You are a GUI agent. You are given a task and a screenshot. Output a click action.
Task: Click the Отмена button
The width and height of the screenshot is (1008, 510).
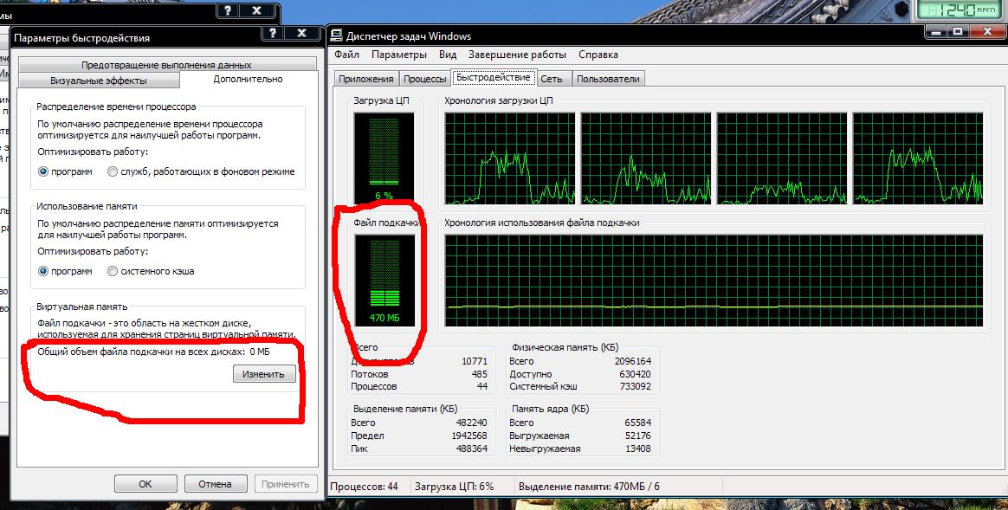point(214,484)
